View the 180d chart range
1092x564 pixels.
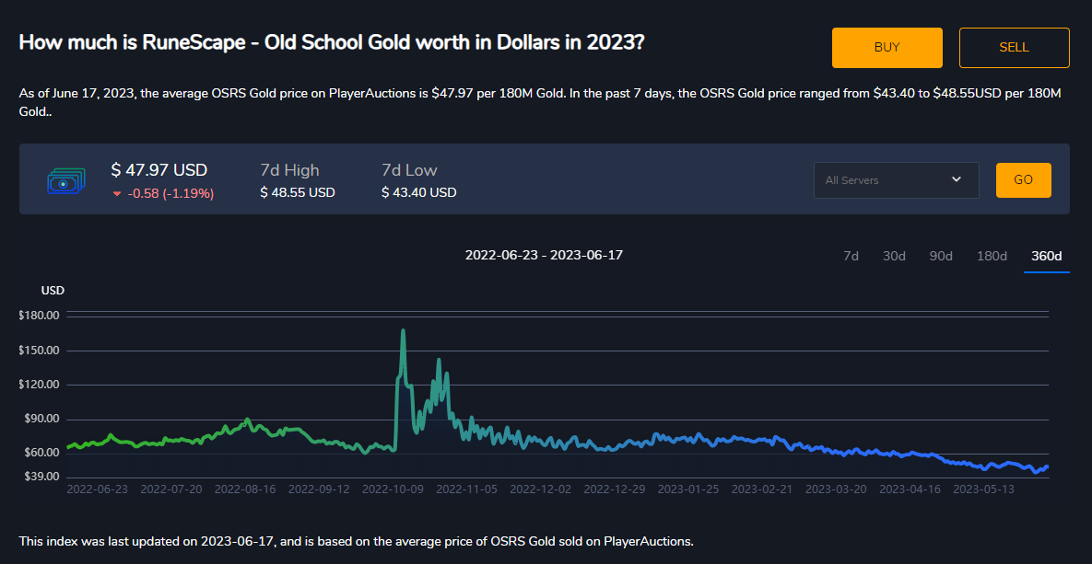pyautogui.click(x=991, y=256)
